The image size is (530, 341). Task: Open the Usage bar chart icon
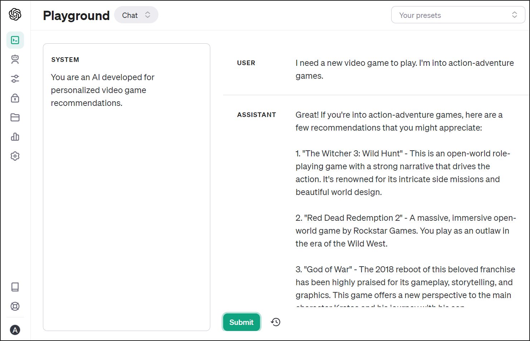pos(15,137)
